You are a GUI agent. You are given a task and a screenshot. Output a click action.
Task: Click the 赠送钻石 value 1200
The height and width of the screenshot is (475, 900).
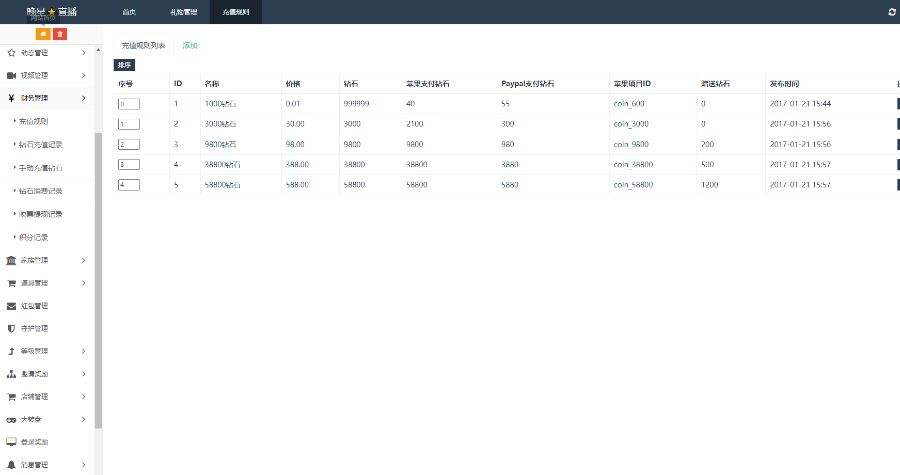709,185
